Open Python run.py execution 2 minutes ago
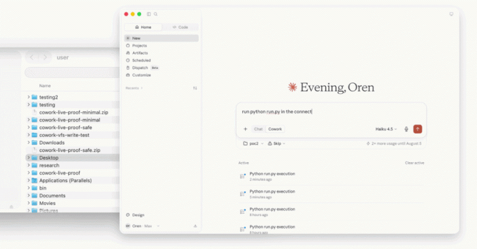The width and height of the screenshot is (477, 249). [331, 176]
